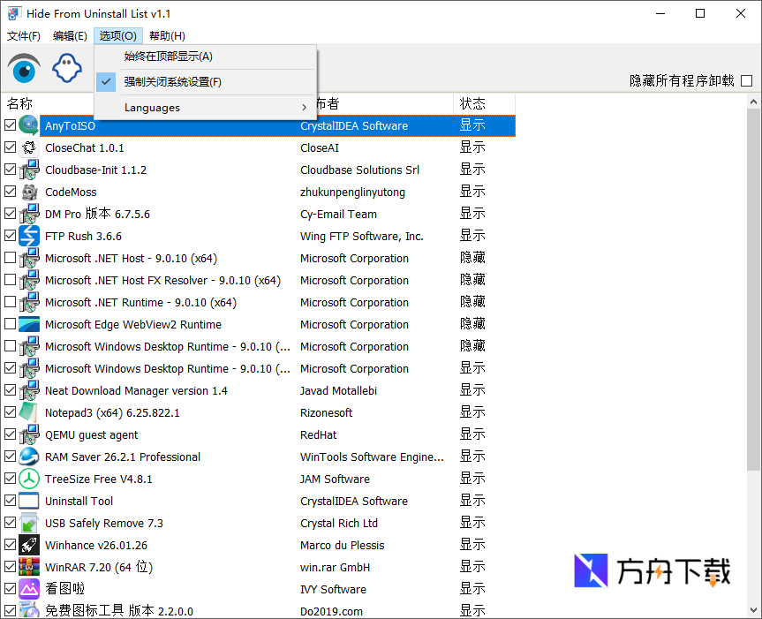Open the 文件 menu
Viewport: 762px width, 619px height.
tap(23, 35)
